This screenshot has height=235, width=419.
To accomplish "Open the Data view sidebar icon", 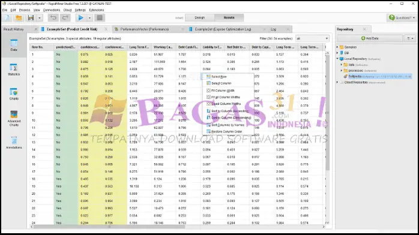I will click(x=14, y=46).
